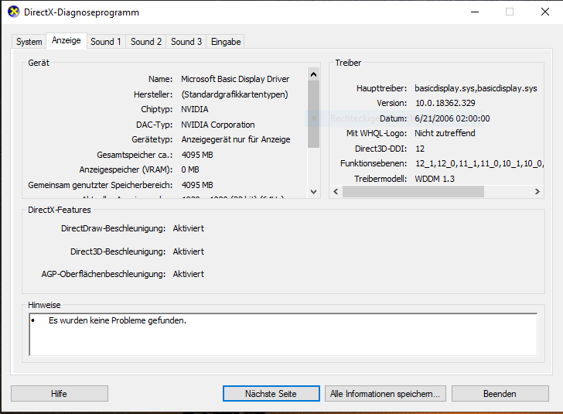Click Treibermodell value 'WDDM 1.3'
This screenshot has height=414, width=563.
click(x=435, y=179)
